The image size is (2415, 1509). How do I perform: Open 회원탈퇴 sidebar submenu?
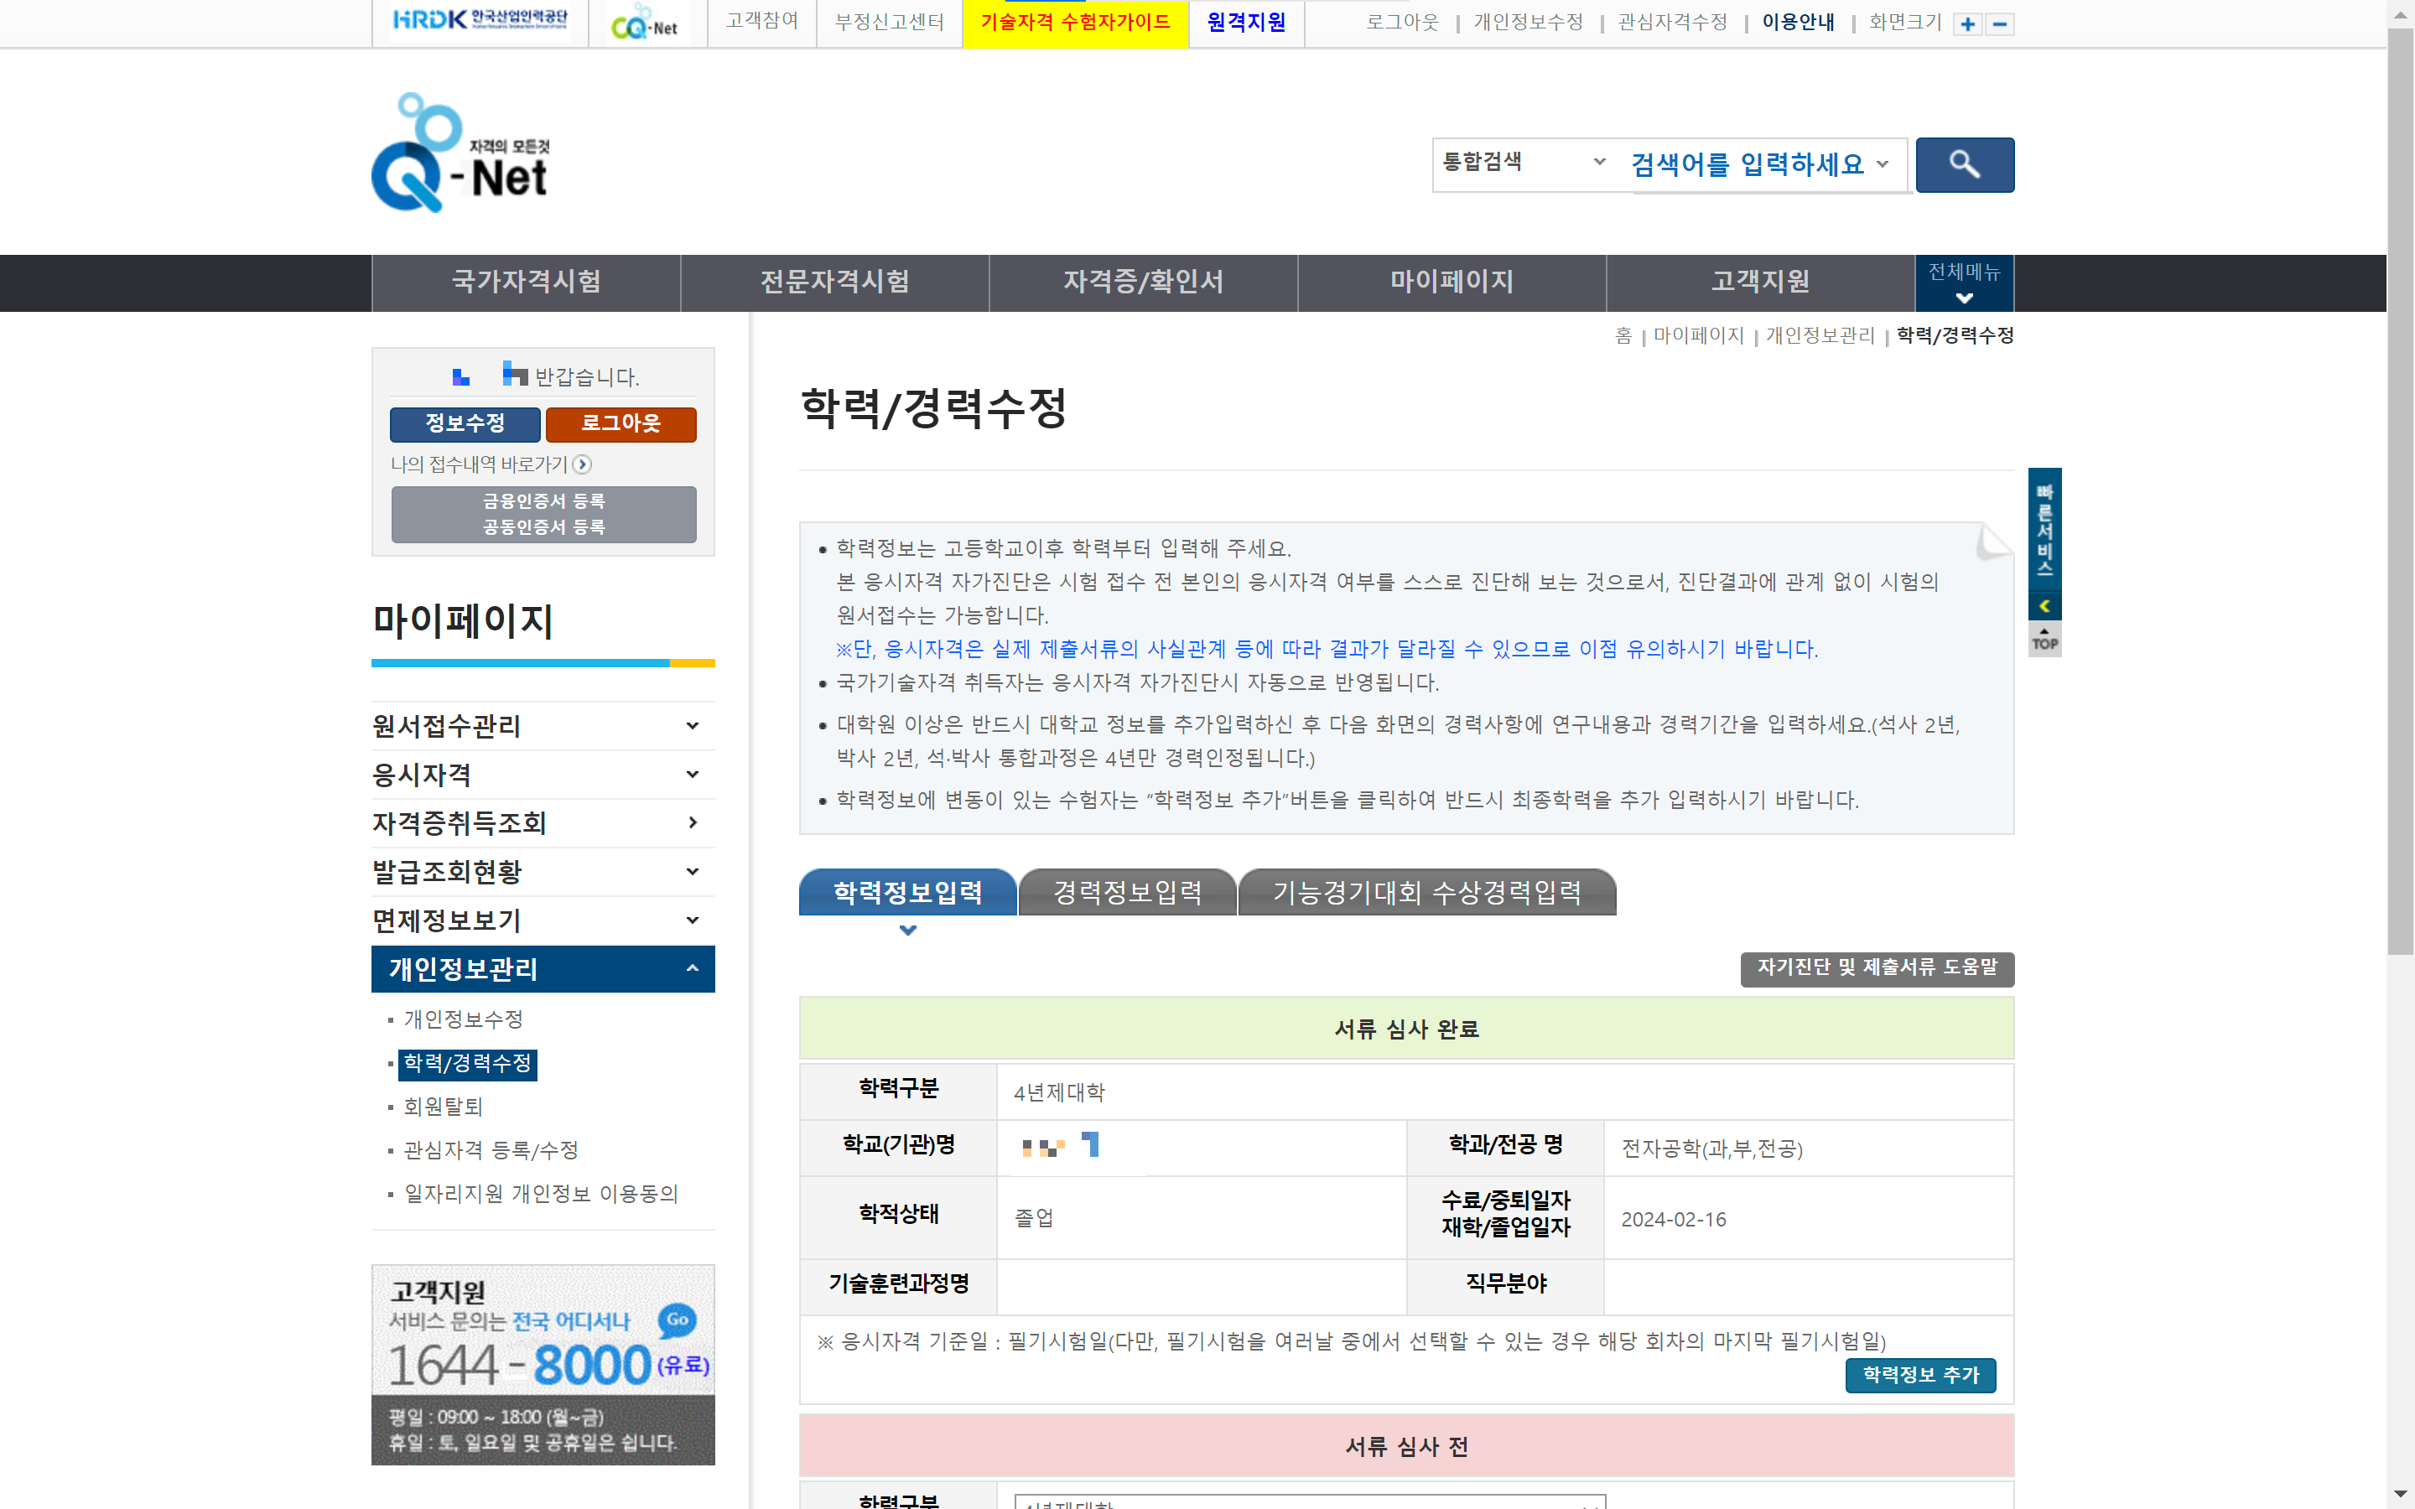pyautogui.click(x=443, y=1107)
